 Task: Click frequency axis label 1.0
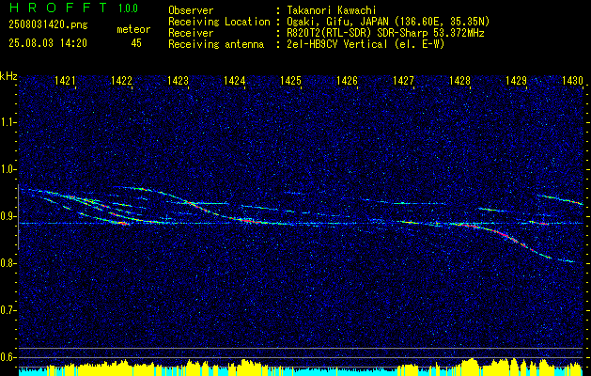point(8,169)
